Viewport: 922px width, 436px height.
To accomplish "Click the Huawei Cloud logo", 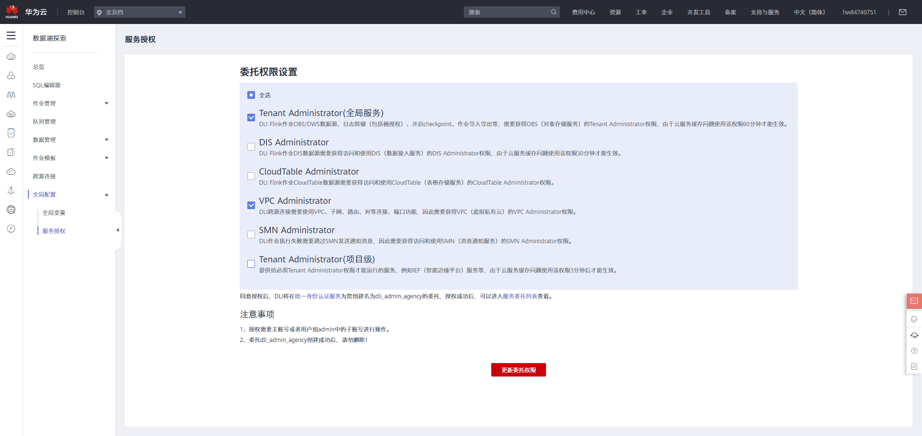I will click(x=12, y=12).
